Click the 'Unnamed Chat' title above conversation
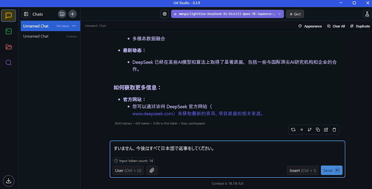The image size is (372, 189). pos(96,26)
